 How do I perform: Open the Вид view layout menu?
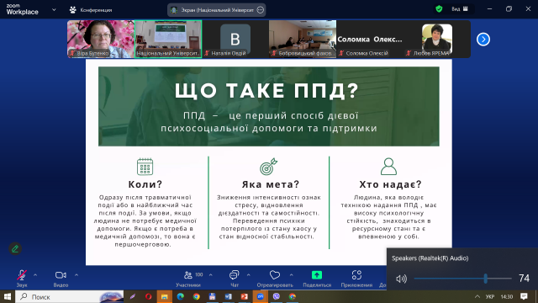[x=460, y=9]
